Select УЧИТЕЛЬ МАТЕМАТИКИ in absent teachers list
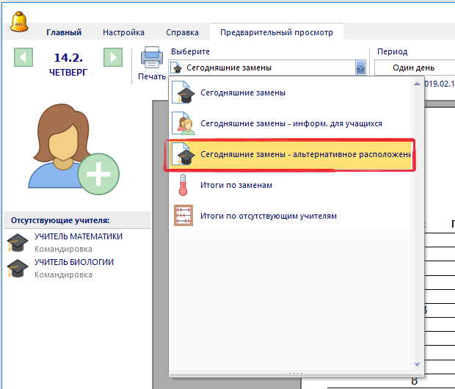This screenshot has width=455, height=389. pos(79,236)
